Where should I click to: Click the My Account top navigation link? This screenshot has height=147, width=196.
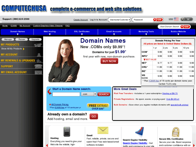tap(25, 26)
